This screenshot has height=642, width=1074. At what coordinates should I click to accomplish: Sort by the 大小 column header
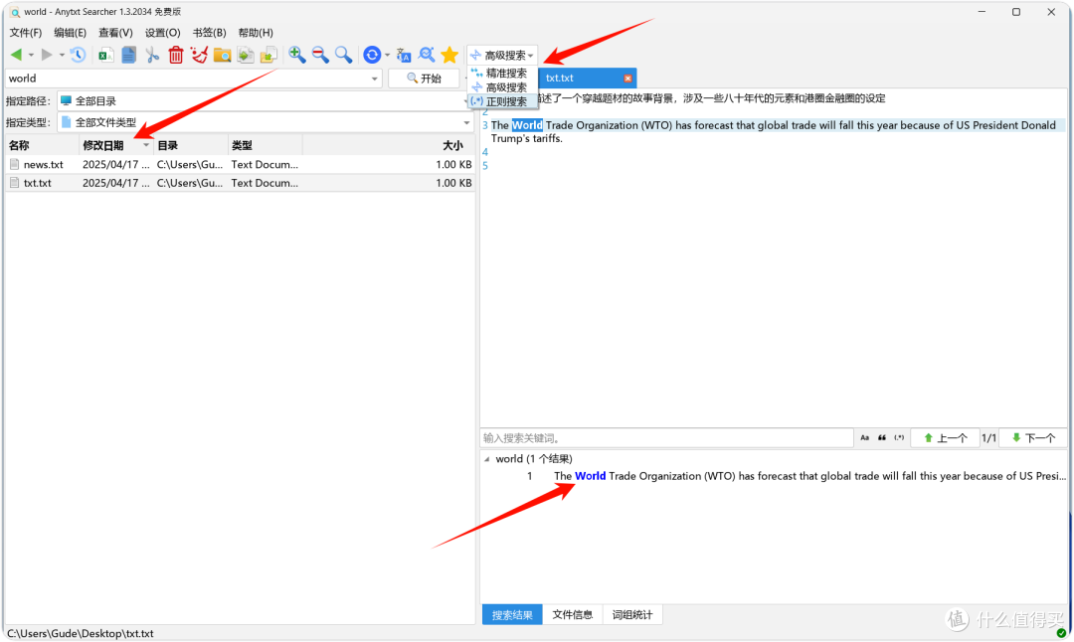click(x=389, y=145)
